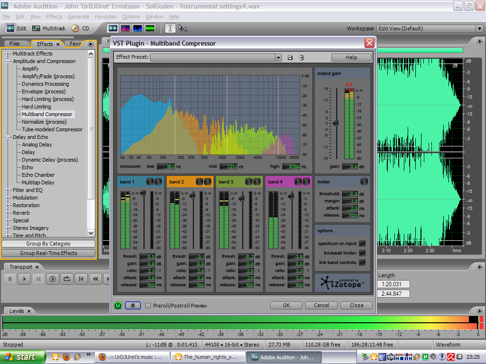This screenshot has height=364, width=486.
Task: Bypass the limiter section
Action: pos(364,182)
